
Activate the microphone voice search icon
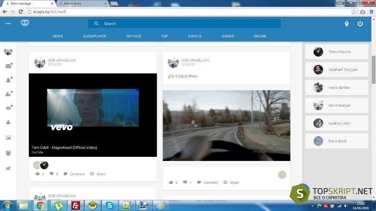click(x=346, y=23)
